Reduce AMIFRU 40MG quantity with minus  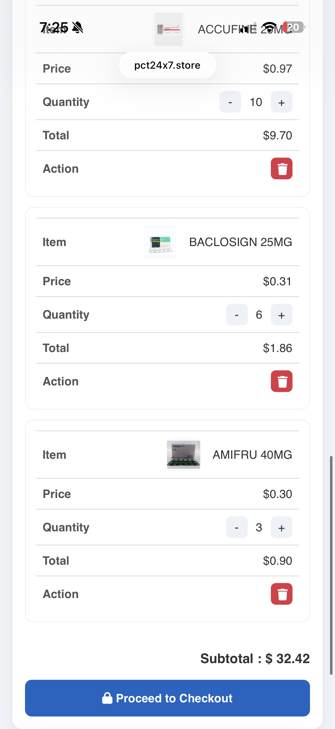pos(237,527)
